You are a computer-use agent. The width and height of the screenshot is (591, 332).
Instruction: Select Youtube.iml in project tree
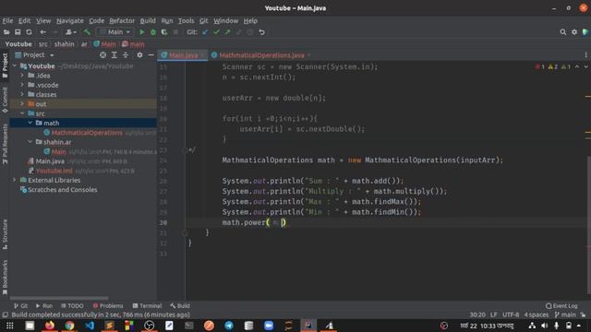coord(54,171)
